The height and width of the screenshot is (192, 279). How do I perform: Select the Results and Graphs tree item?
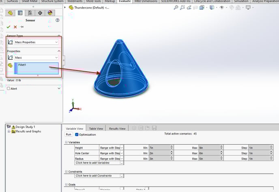(28, 131)
